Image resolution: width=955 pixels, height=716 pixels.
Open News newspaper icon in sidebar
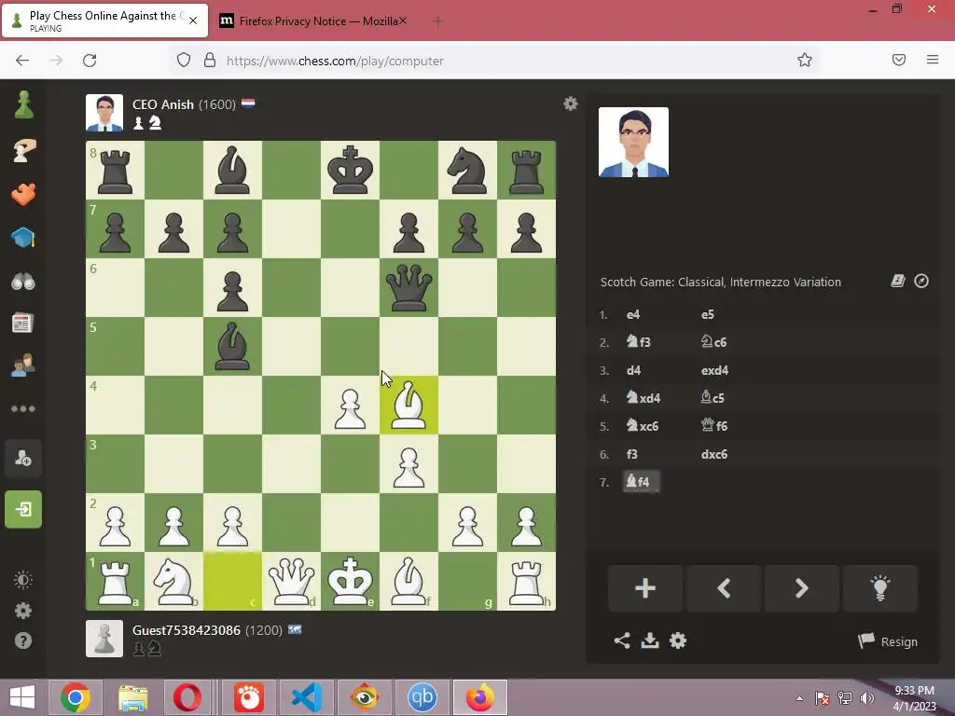tap(23, 324)
